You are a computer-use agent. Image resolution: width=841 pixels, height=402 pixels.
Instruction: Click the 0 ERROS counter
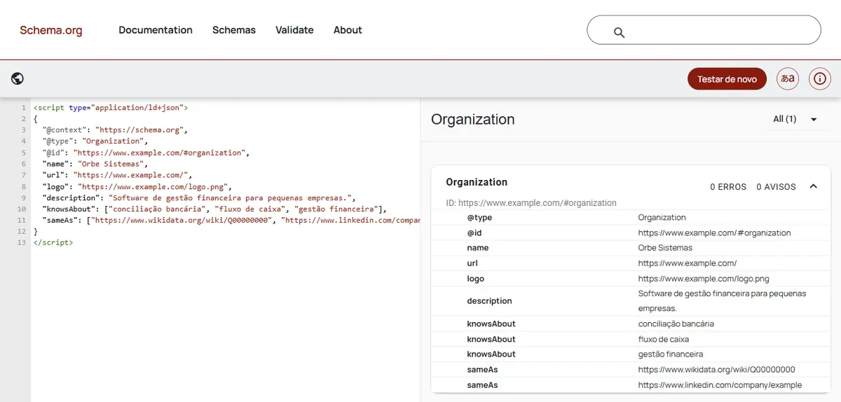(728, 187)
